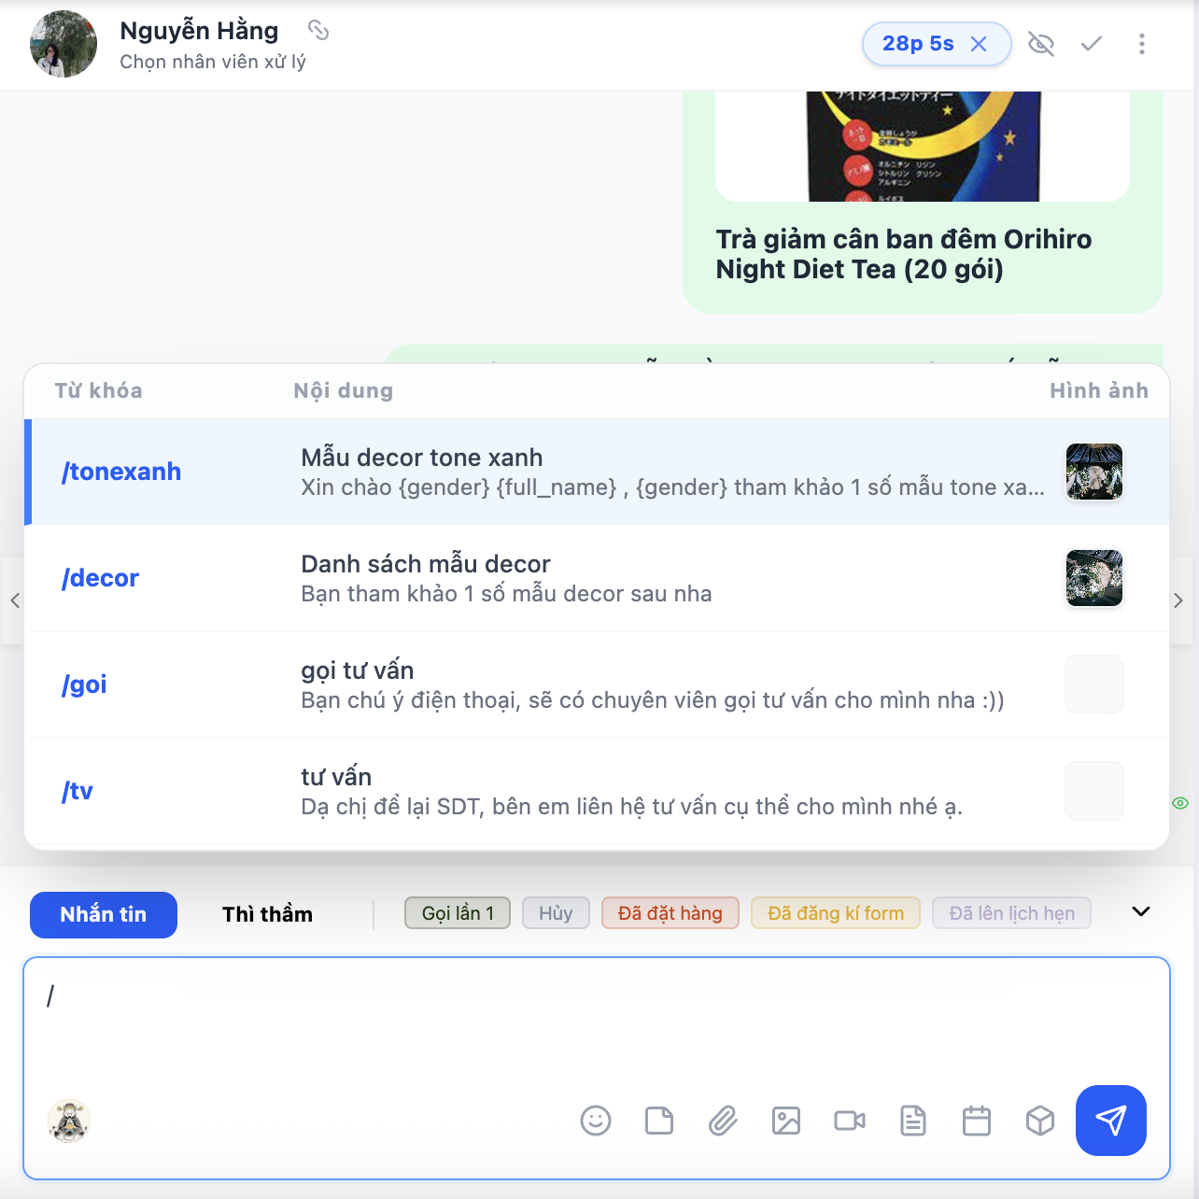
Task: Open the image picker icon
Action: [x=786, y=1121]
